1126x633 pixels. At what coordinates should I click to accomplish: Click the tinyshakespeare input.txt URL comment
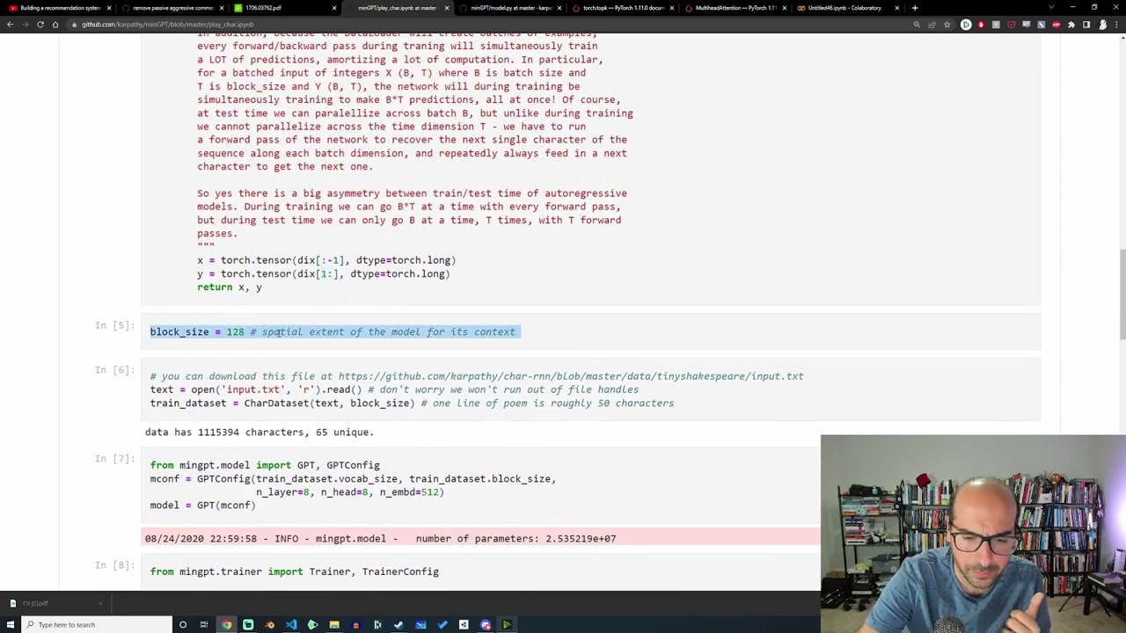click(x=477, y=376)
